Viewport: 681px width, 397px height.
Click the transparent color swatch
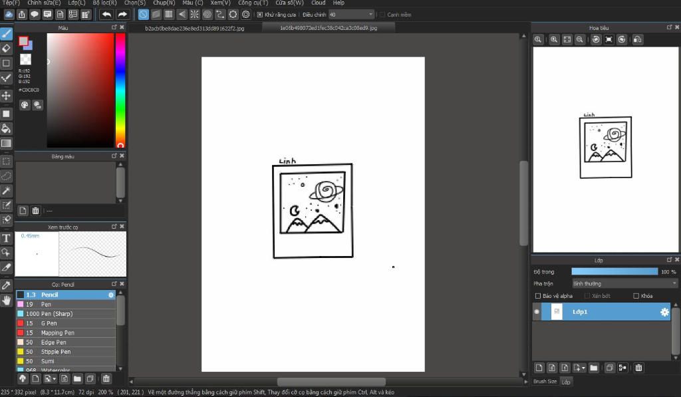coord(26,59)
